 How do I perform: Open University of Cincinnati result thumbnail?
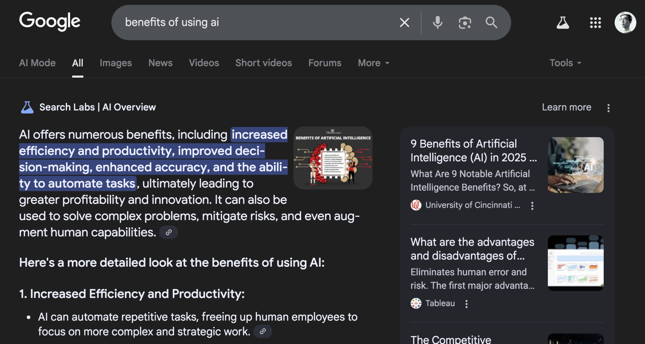tap(575, 165)
